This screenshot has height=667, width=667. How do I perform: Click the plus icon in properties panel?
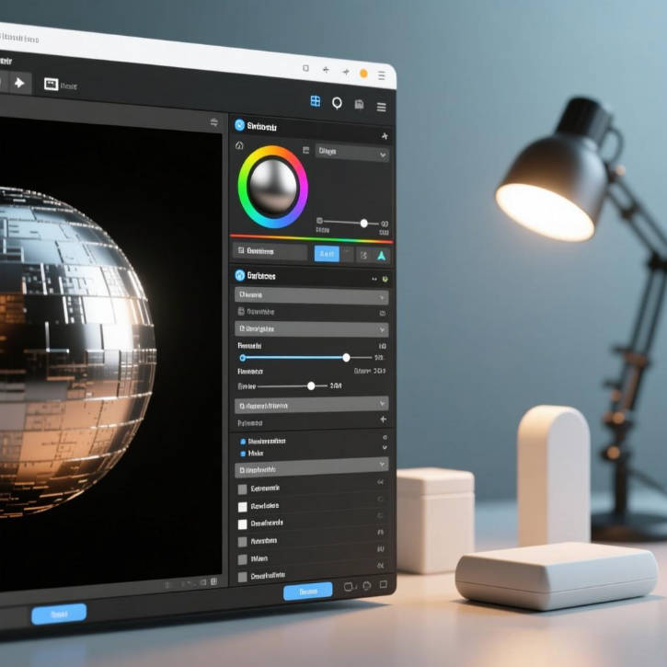tap(384, 420)
